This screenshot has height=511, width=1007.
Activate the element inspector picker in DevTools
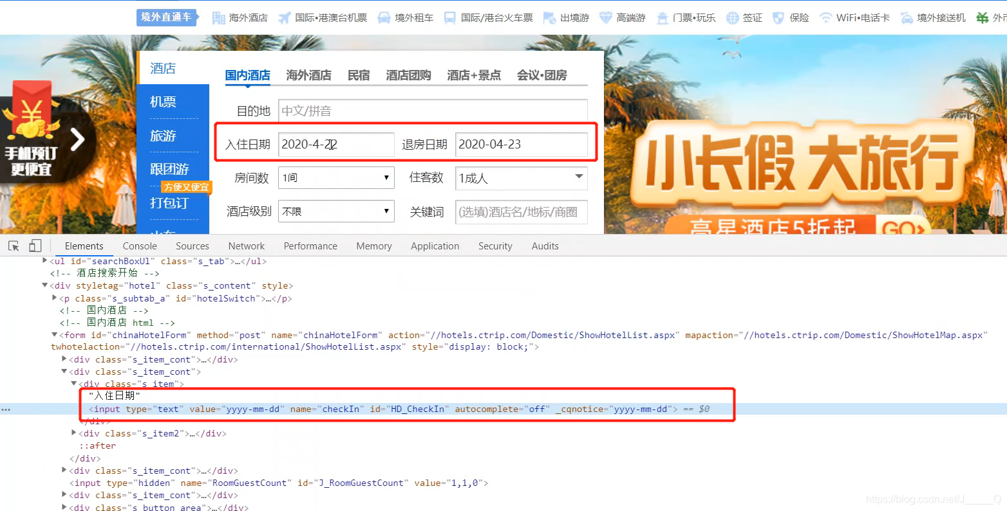[14, 246]
